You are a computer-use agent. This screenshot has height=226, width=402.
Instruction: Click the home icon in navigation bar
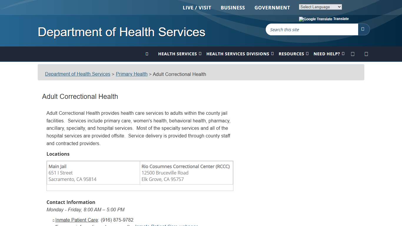point(146,54)
